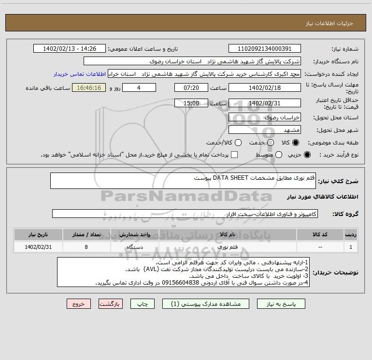Click the goods group field کامپیوتر و فناوری
Viewport: 372px width, 360px height.
(185, 214)
